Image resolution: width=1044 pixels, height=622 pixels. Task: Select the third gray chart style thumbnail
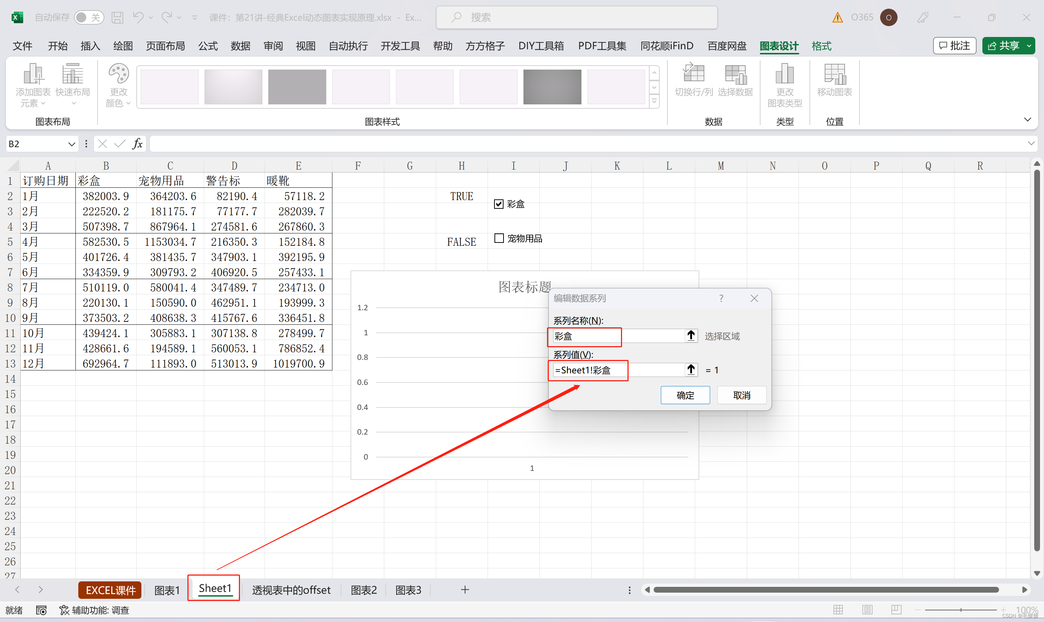[297, 87]
